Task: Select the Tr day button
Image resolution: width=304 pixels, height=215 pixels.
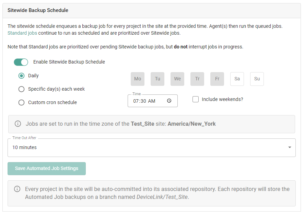Action: [197, 79]
